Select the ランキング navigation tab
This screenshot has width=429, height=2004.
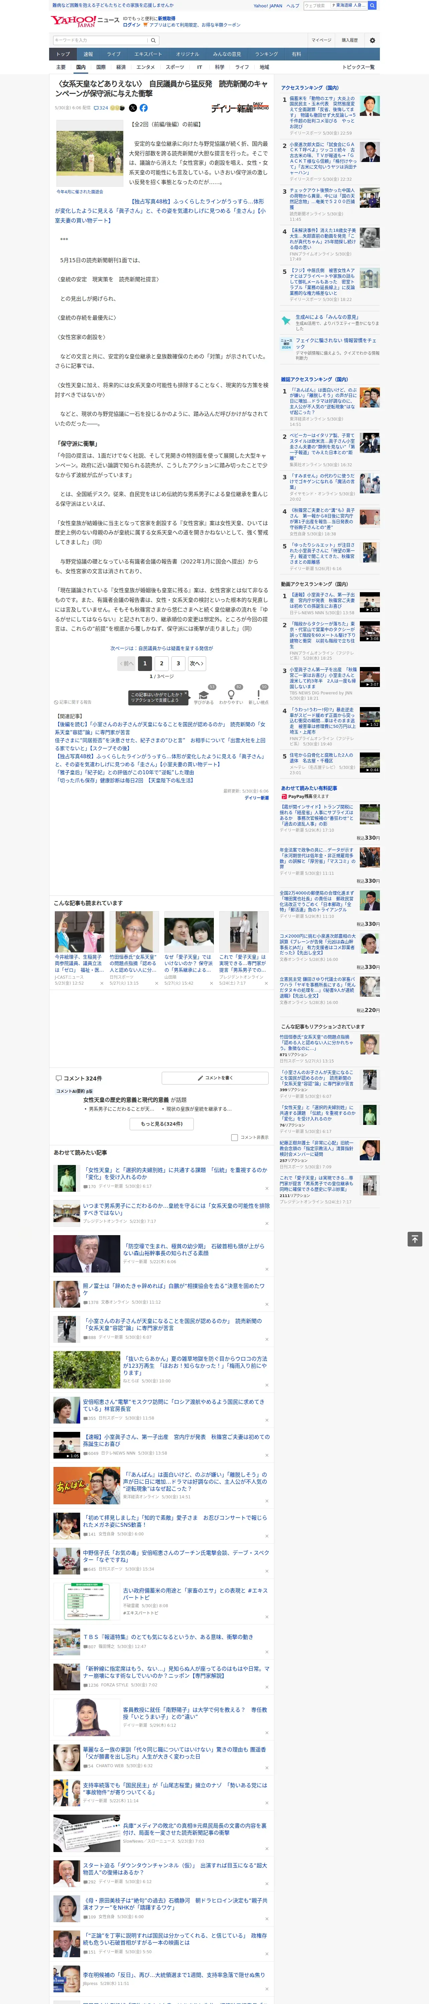tap(267, 54)
